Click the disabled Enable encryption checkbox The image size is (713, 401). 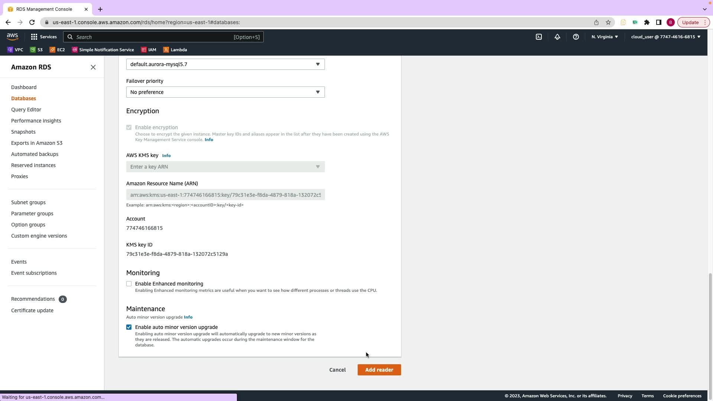129,127
